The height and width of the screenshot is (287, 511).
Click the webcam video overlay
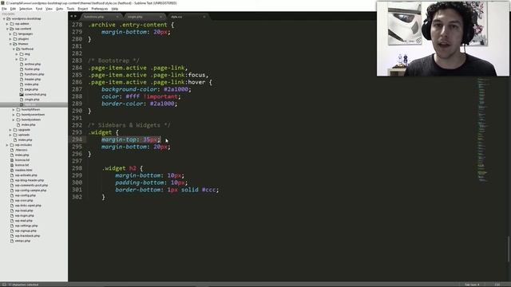(443, 38)
